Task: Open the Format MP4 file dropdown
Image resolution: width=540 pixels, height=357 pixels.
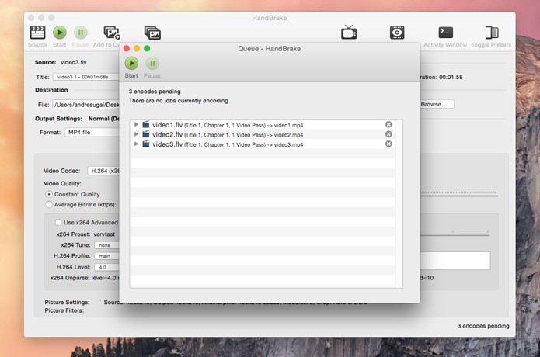Action: click(92, 133)
